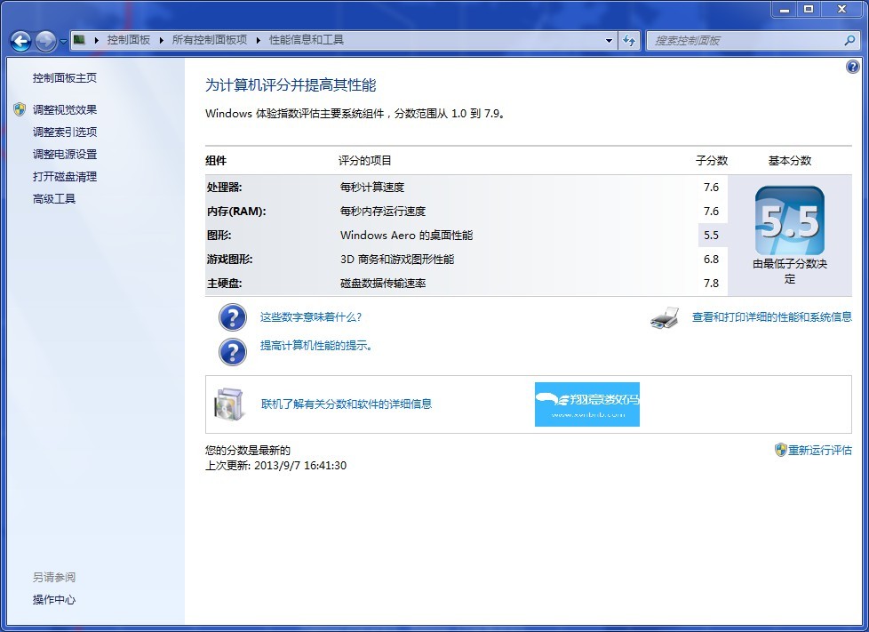Screen dimensions: 869x632
Task: Click the 7.8 subscore for 主硬盘
Action: 712,284
